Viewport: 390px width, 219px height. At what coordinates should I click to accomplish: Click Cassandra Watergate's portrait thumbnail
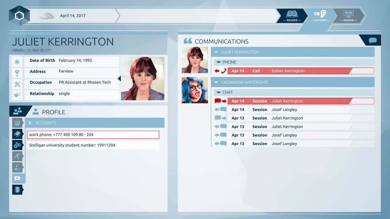coord(195,90)
